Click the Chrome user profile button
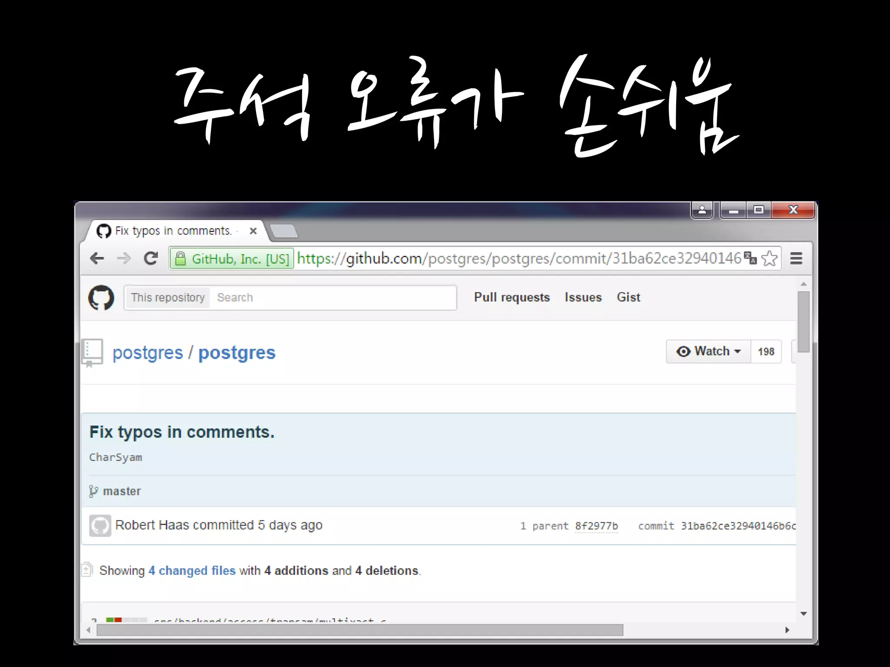The height and width of the screenshot is (667, 890). point(702,210)
